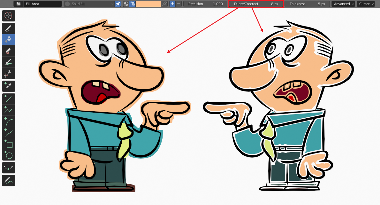Select the Tint brush tool
This screenshot has height=205, width=380.
[9, 62]
